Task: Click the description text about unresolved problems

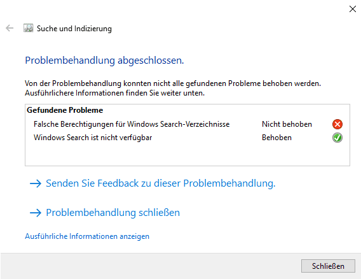Action: pos(173,88)
